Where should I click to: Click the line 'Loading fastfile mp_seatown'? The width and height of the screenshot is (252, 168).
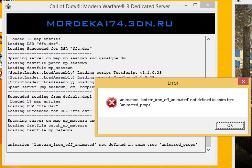40,68
